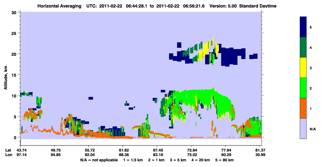Click the '4 = 20 km' legend entry
The height and width of the screenshot is (167, 326).
coord(201,160)
